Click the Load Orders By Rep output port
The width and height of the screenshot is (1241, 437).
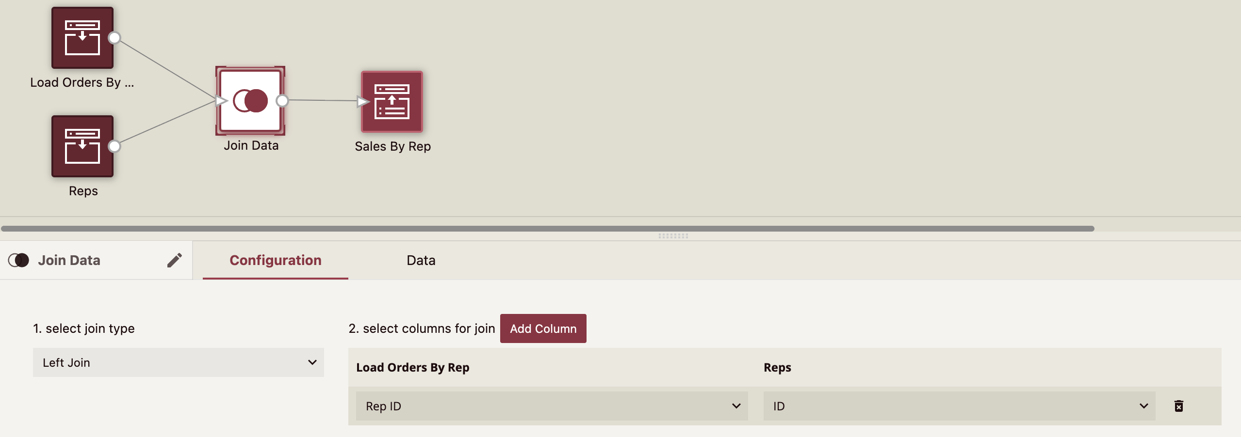tap(114, 38)
